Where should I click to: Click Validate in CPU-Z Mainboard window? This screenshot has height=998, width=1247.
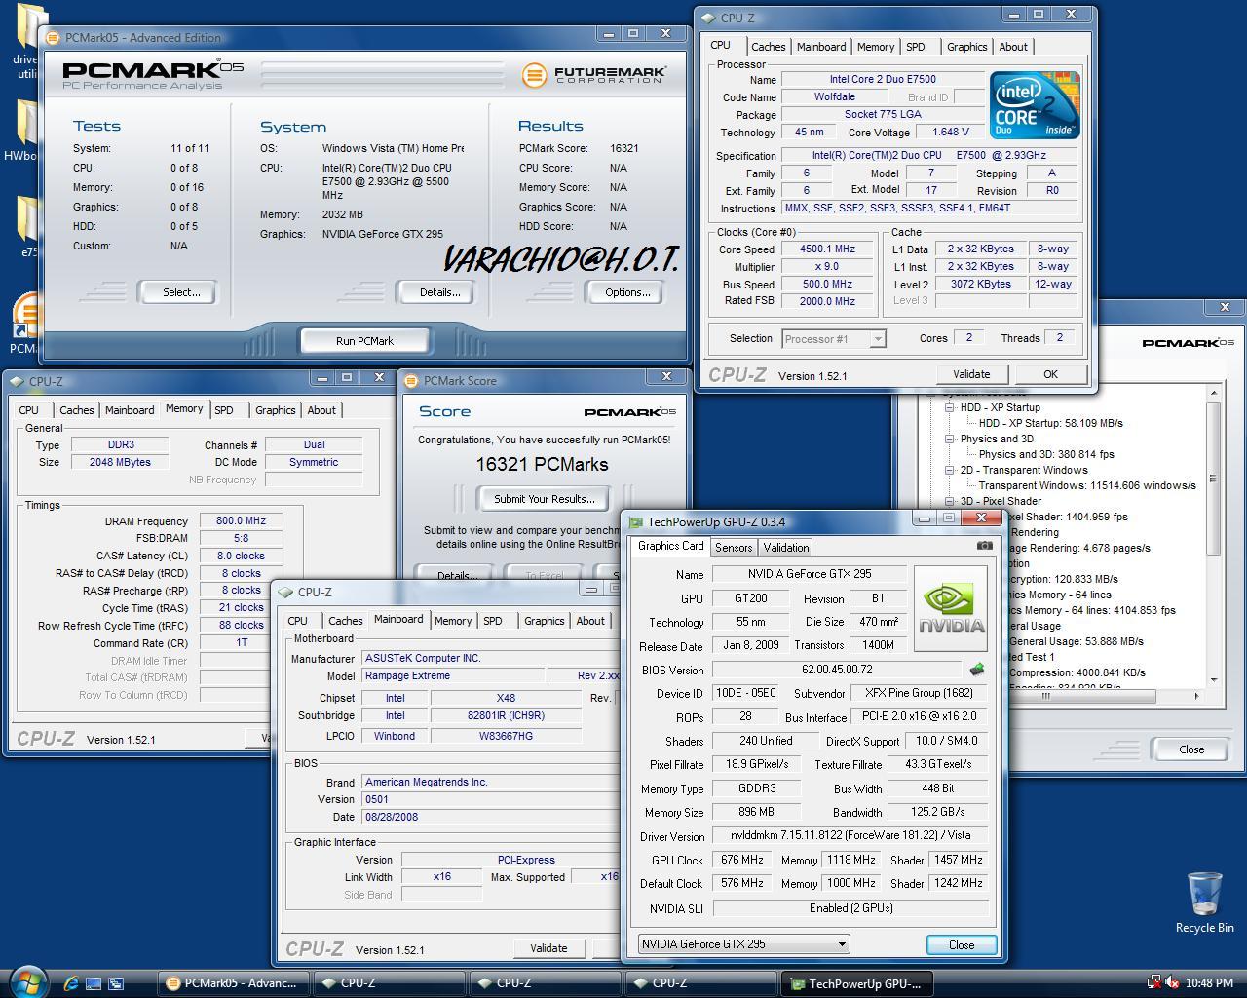(548, 948)
